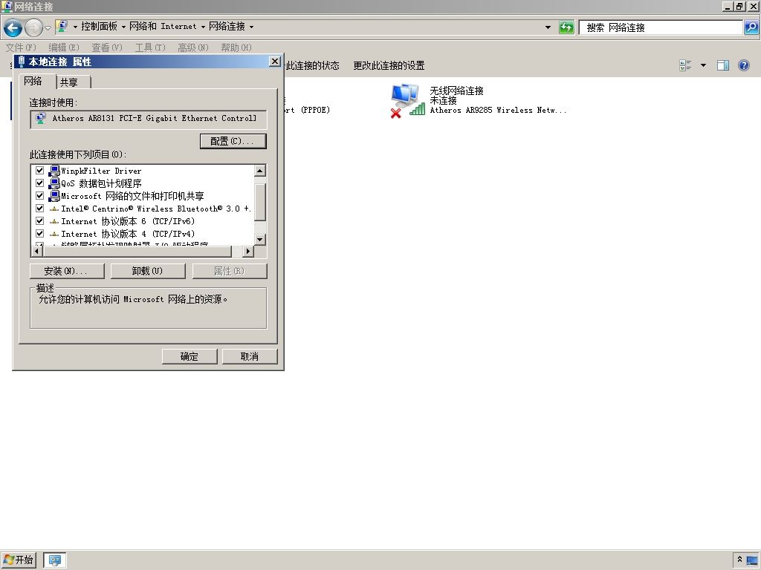The height and width of the screenshot is (570, 761).
Task: Toggle the preview pane icon
Action: point(722,65)
